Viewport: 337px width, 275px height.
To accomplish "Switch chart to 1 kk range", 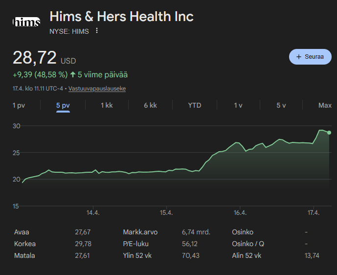I will pos(107,105).
